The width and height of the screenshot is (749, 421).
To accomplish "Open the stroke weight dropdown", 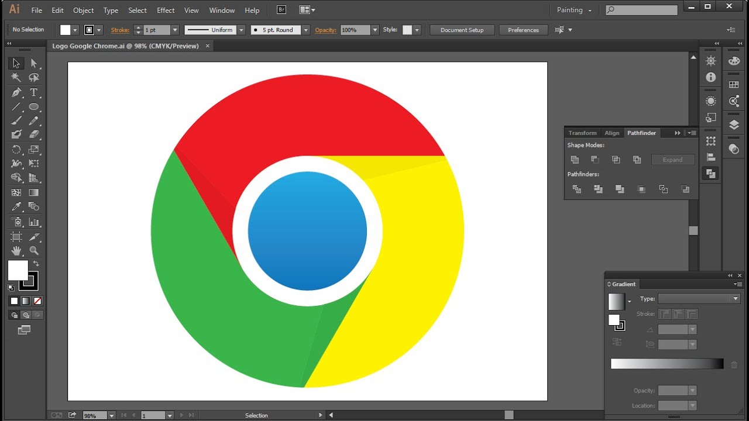I will 174,30.
